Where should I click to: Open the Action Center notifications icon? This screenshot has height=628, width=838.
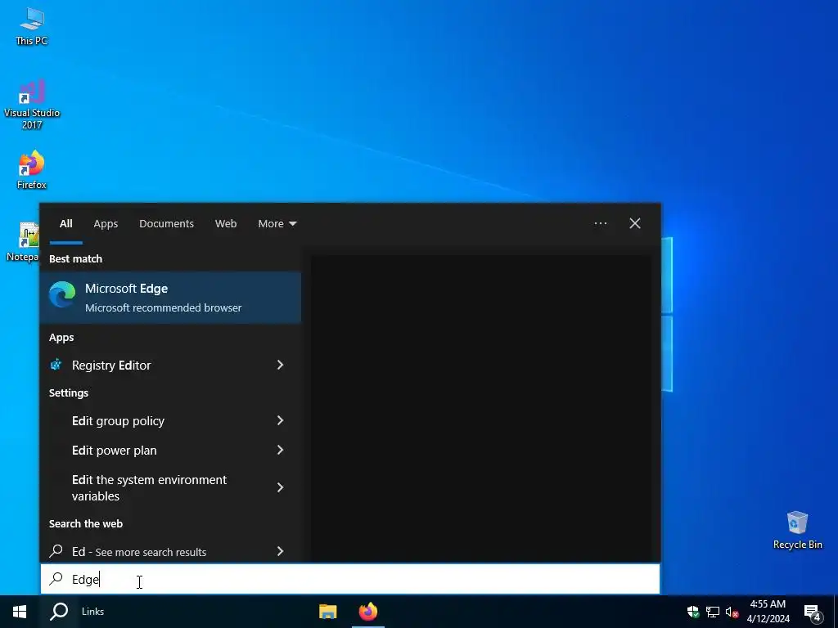813,612
